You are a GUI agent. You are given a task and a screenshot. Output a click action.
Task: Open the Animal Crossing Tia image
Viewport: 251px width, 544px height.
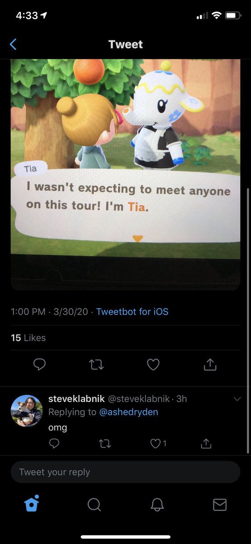(x=125, y=174)
